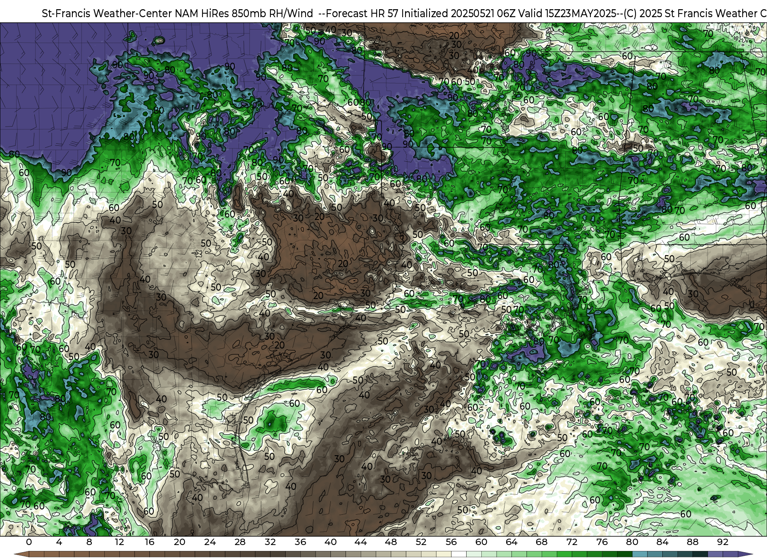Click the colorbar label "76"
This screenshot has height=559, width=767.
point(602,542)
